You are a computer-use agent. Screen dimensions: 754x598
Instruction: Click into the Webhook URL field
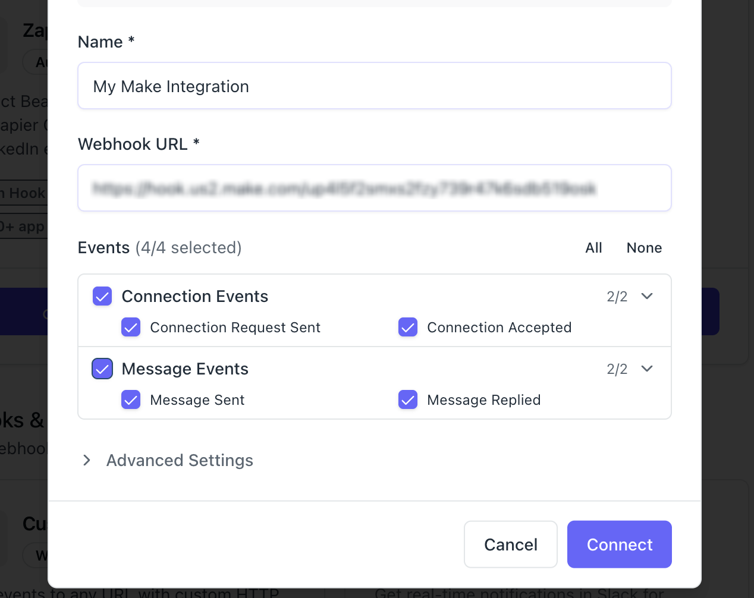(x=375, y=188)
